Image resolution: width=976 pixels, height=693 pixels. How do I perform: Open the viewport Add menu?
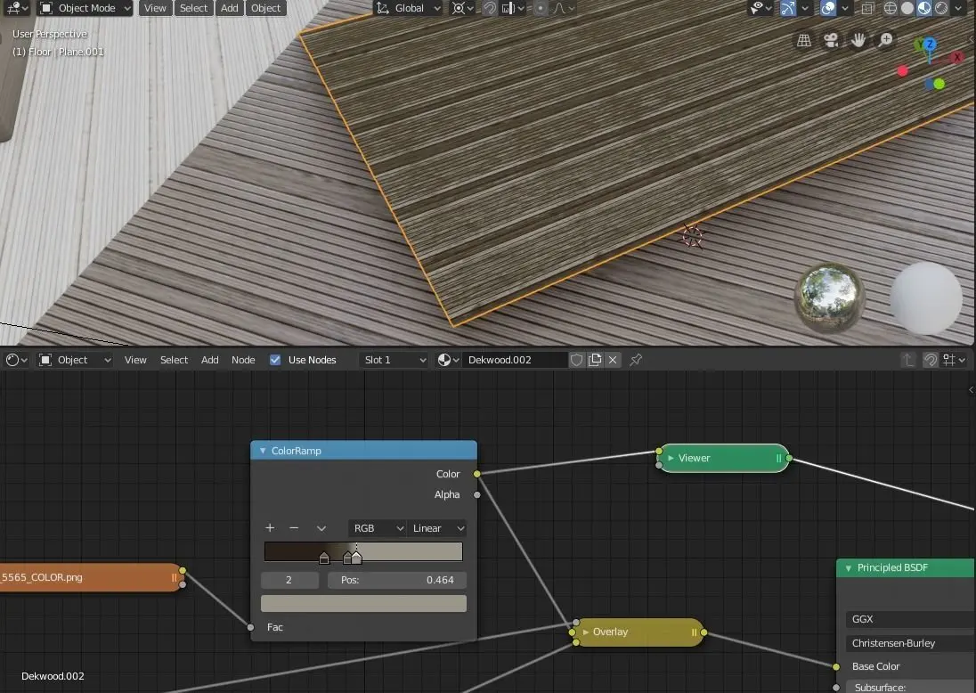229,8
